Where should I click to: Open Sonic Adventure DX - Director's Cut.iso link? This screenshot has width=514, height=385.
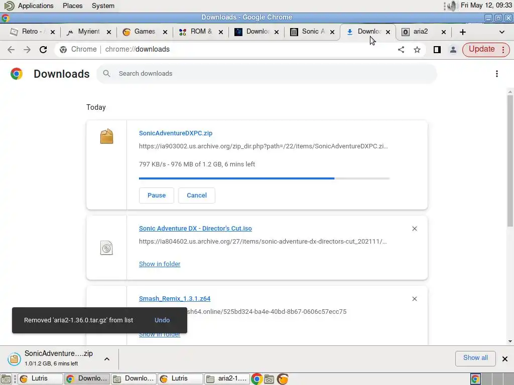click(195, 229)
